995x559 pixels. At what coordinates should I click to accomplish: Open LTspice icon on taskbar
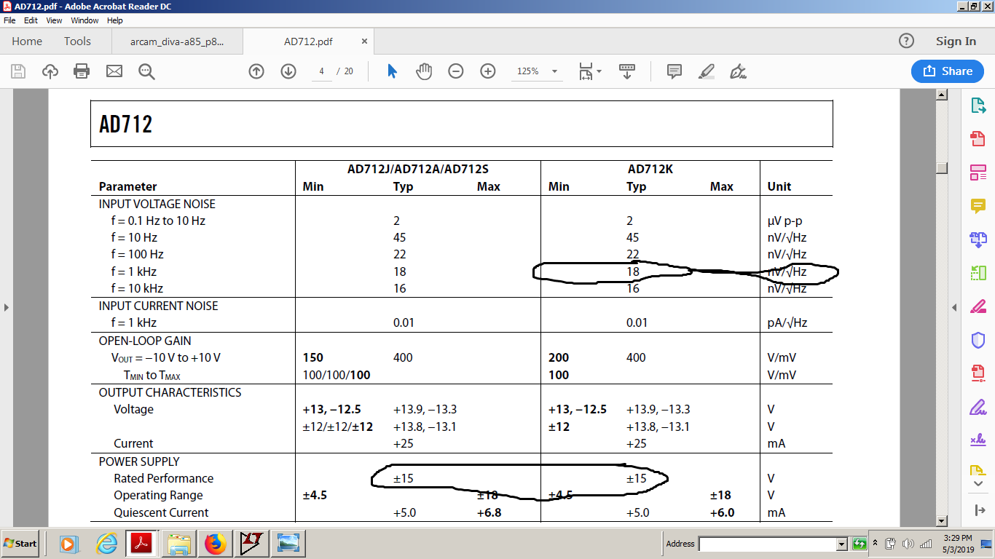[252, 544]
